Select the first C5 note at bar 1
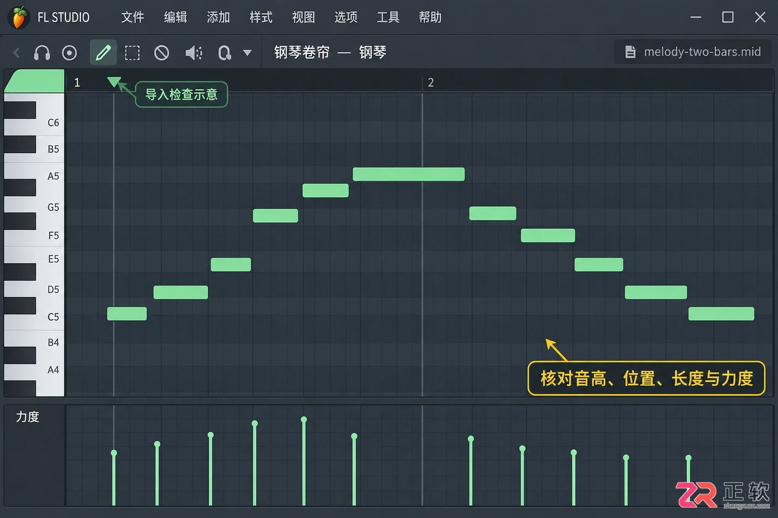The height and width of the screenshot is (518, 778). click(x=127, y=313)
